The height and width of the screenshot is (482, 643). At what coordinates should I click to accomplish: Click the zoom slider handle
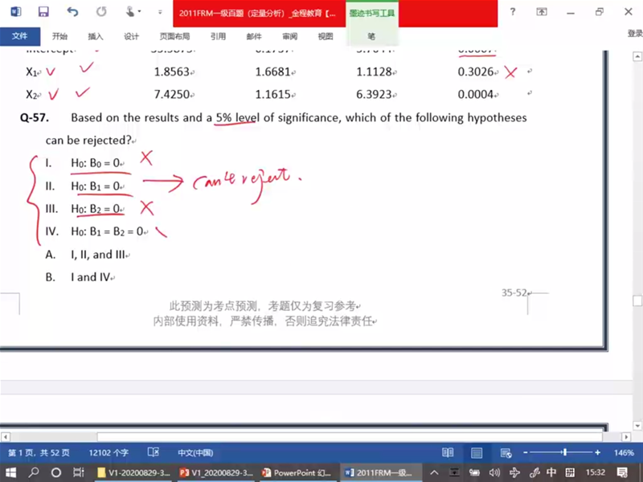565,452
